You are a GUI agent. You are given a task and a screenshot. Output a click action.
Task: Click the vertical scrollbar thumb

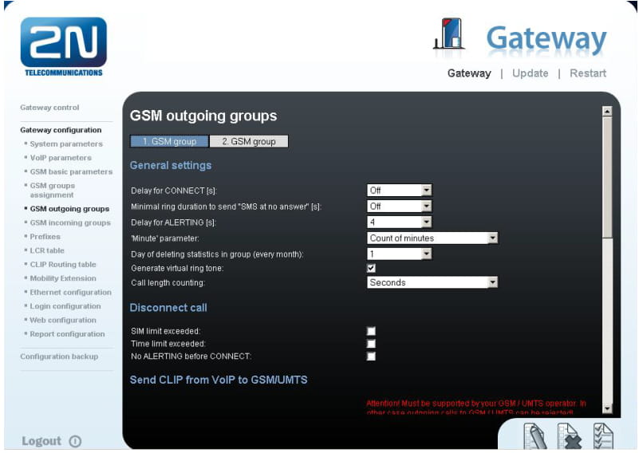607,178
